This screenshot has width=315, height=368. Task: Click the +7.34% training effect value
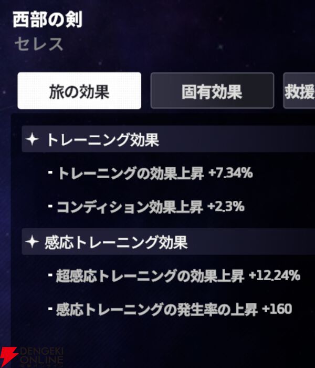(230, 173)
